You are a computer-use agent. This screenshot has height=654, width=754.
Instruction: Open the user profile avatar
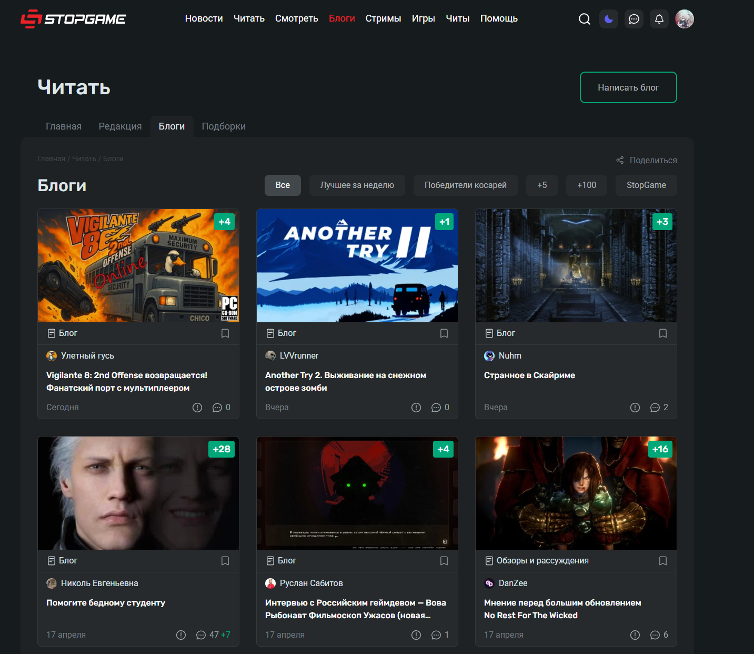click(685, 19)
